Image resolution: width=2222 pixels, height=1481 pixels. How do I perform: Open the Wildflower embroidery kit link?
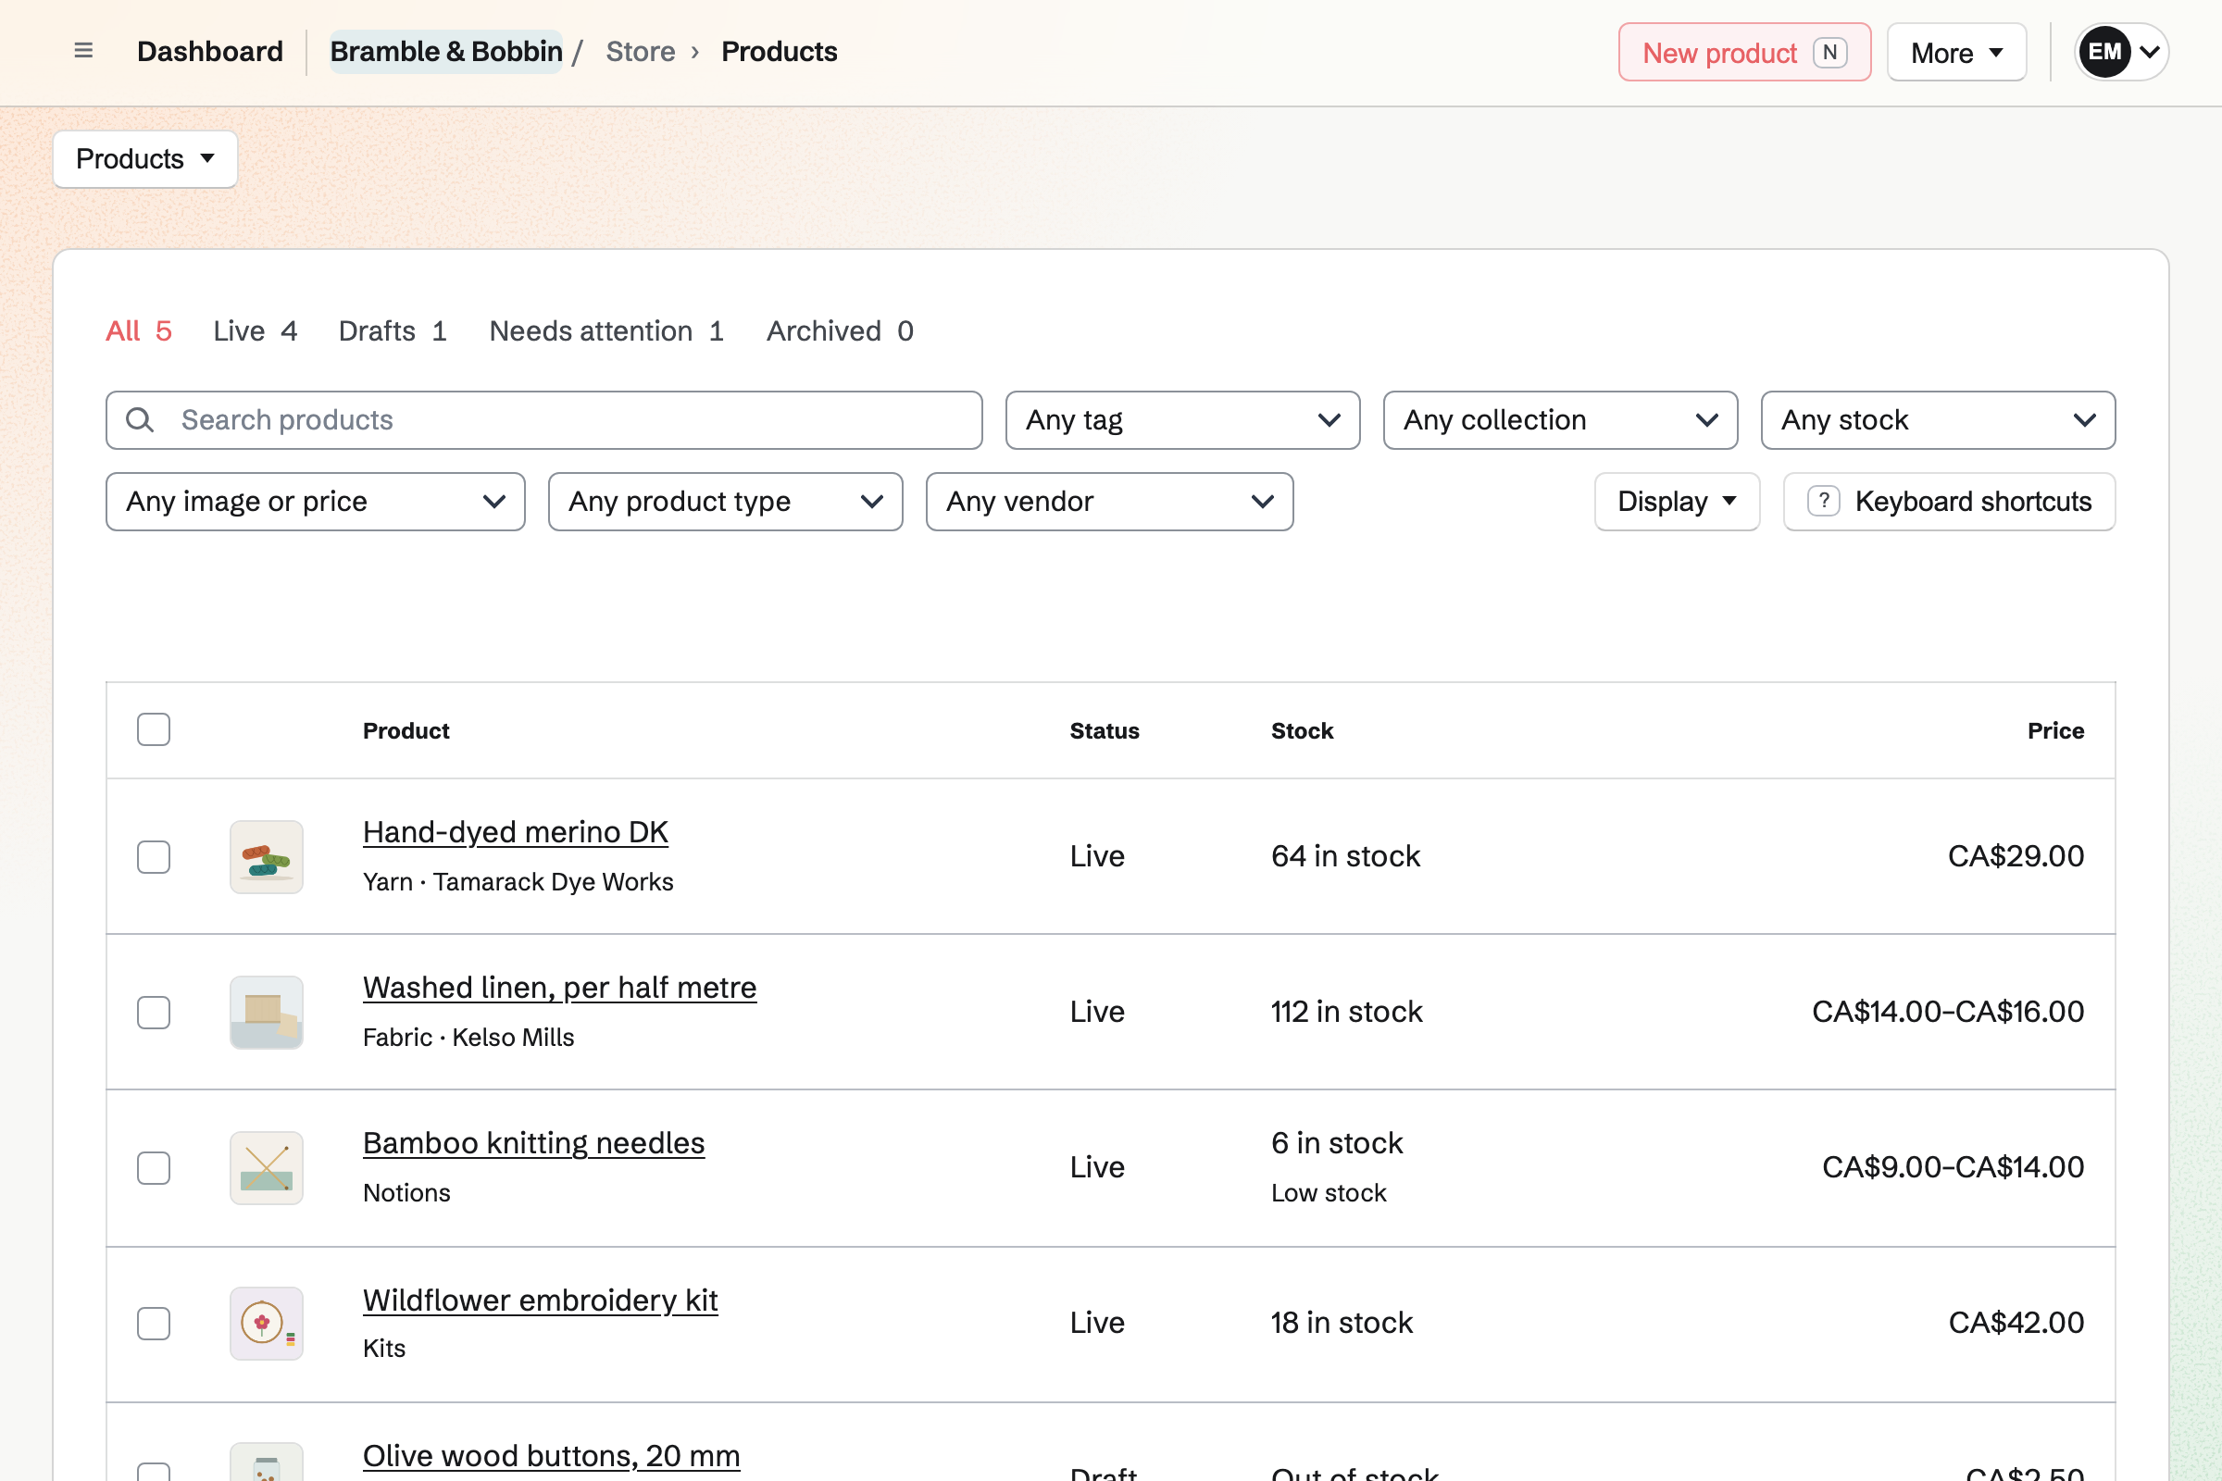541,1301
